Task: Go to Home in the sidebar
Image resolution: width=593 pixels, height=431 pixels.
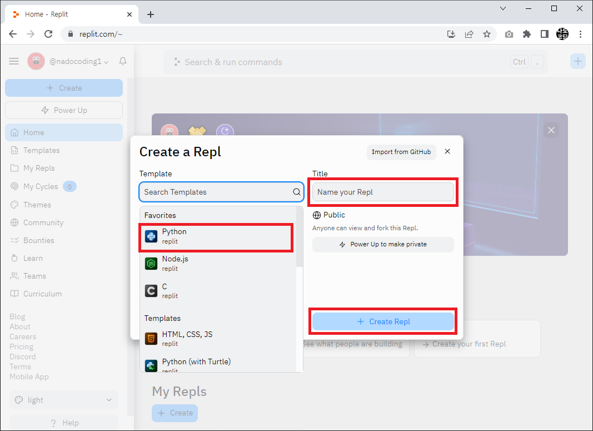Action: [x=64, y=132]
